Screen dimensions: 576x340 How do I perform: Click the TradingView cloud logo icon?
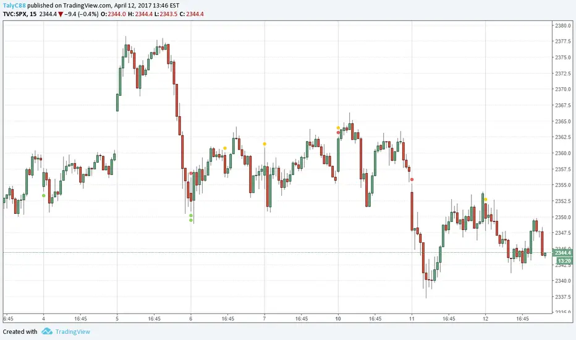[47, 331]
